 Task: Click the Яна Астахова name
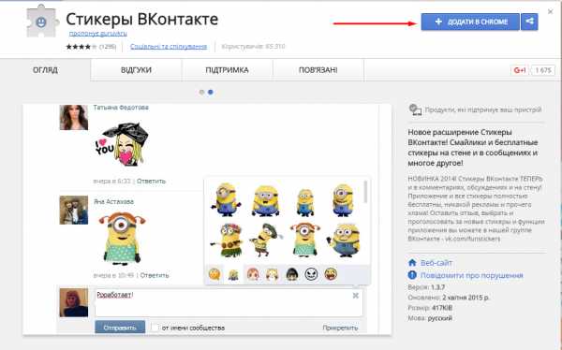tap(113, 202)
